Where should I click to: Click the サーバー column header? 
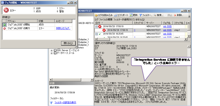point(154,23)
